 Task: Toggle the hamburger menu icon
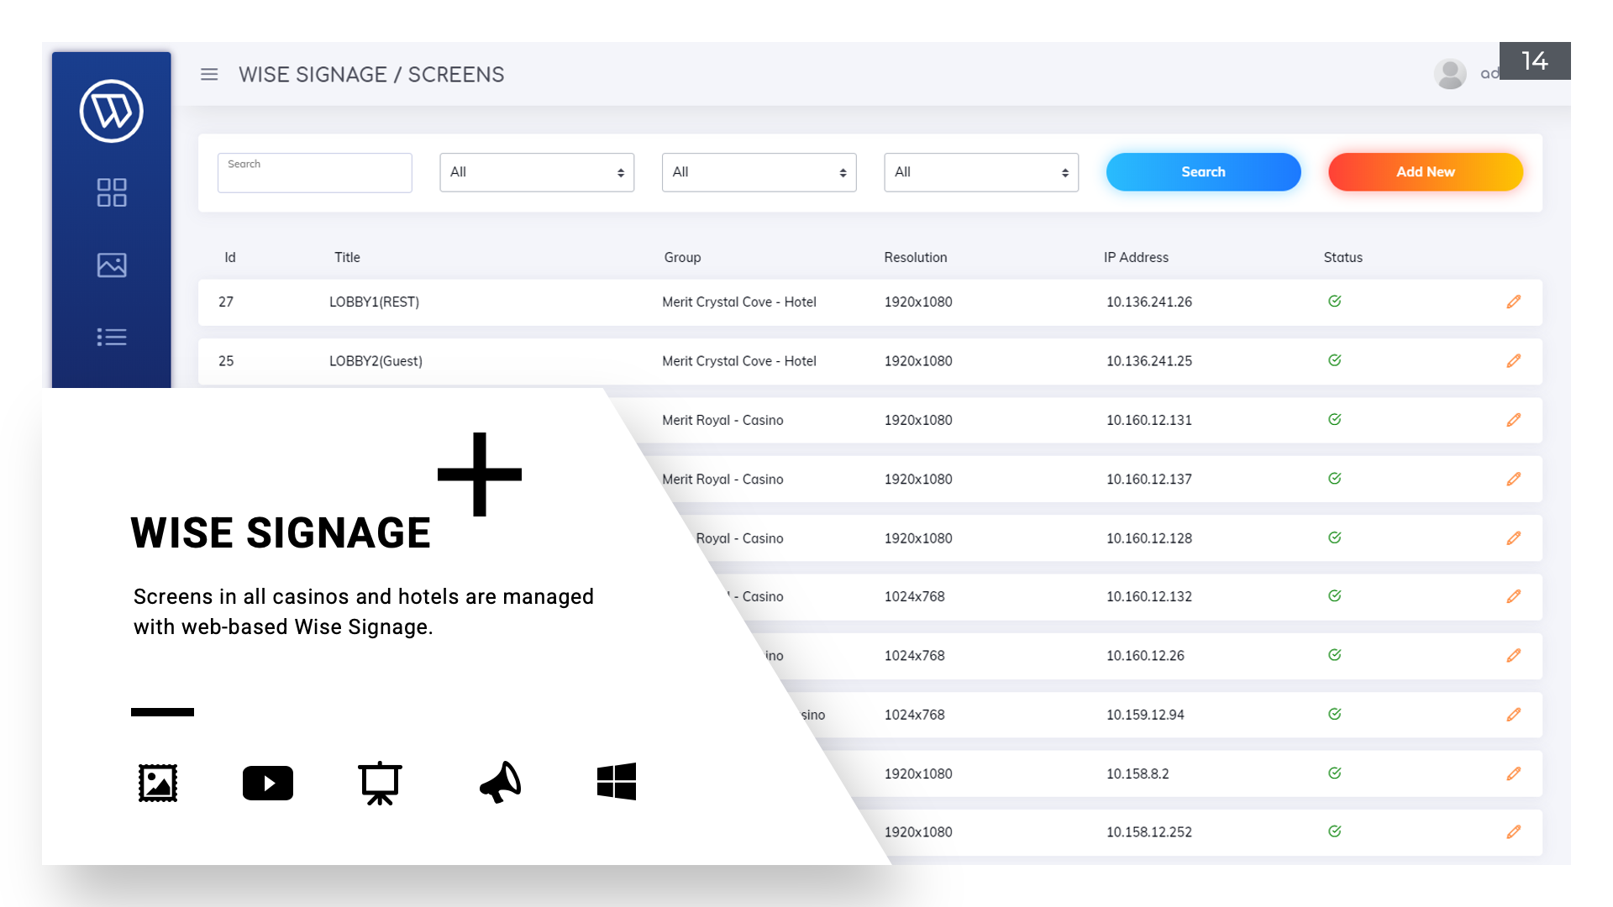tap(209, 75)
